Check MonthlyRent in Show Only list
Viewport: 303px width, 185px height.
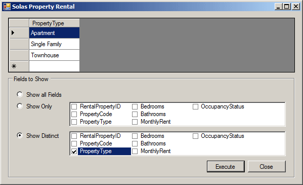(x=135, y=122)
